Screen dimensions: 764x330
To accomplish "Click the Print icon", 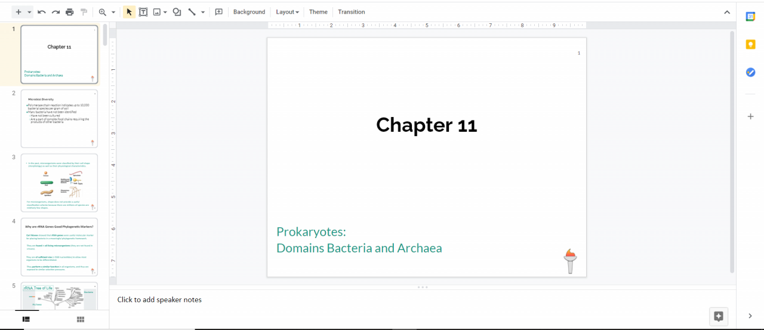I will coord(70,12).
